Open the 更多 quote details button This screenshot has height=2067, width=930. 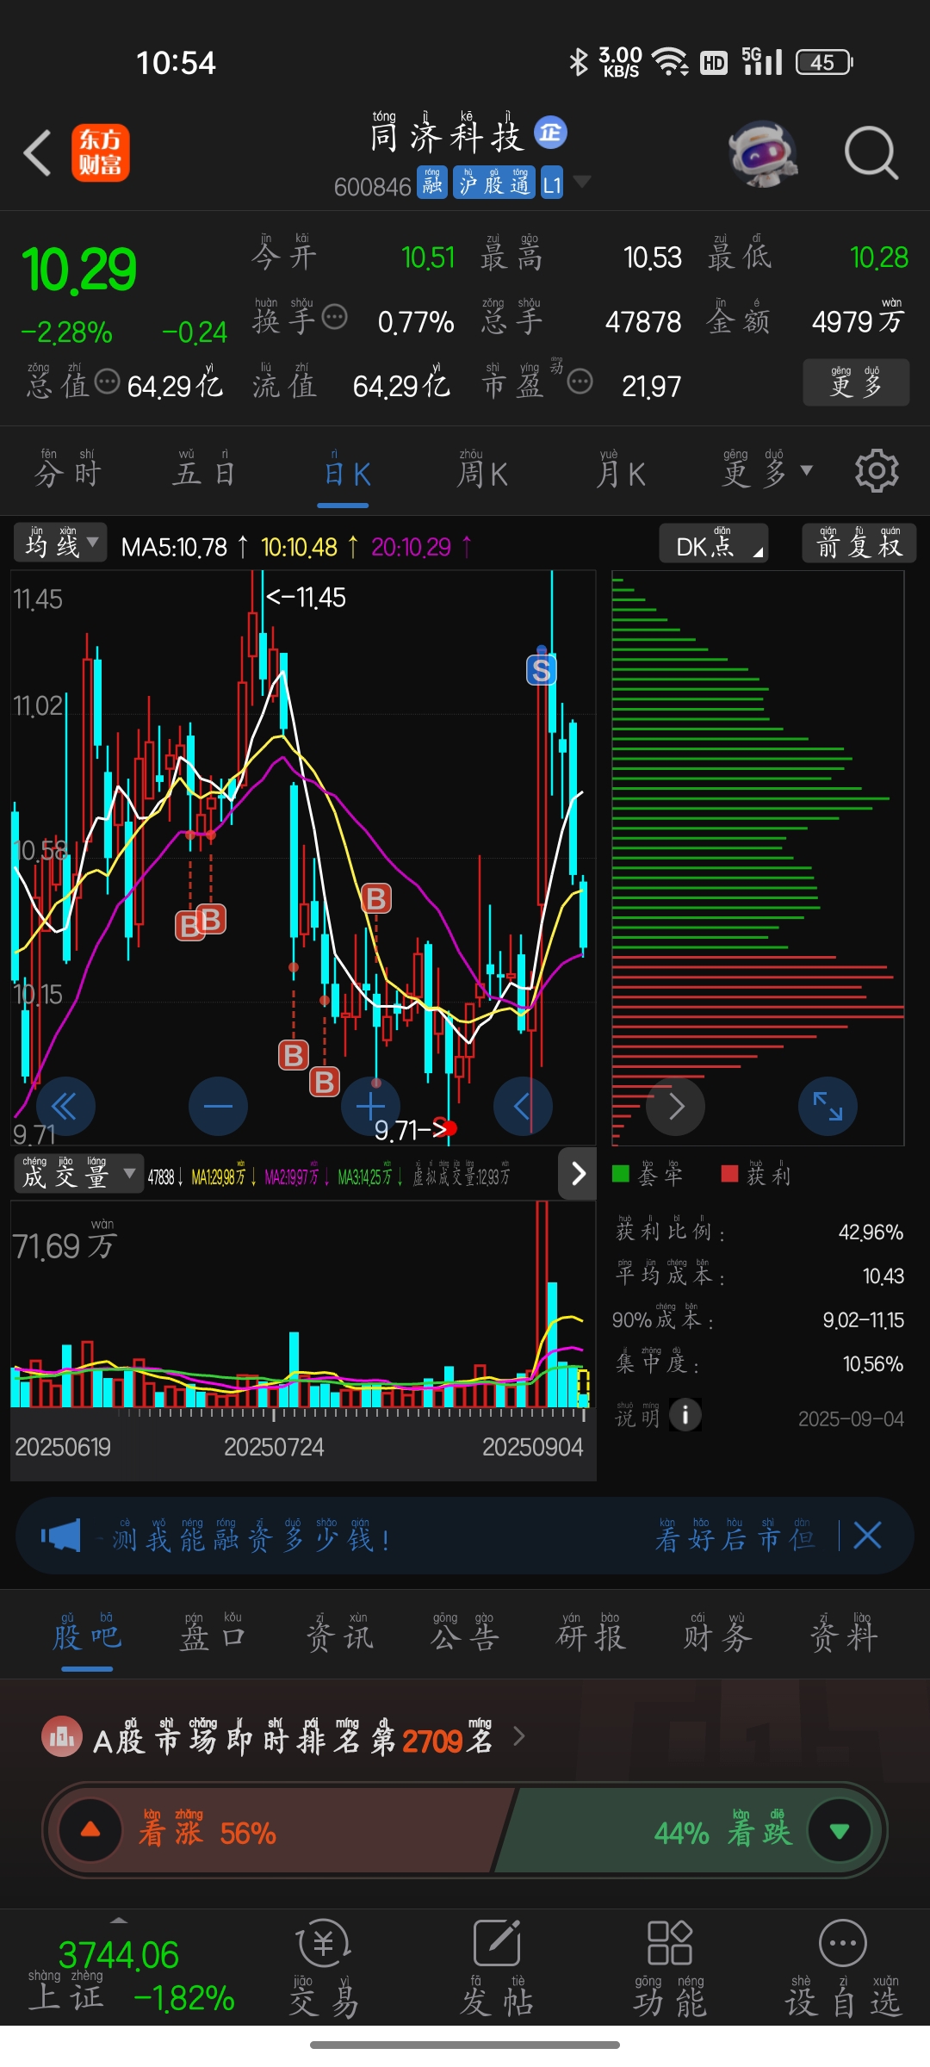(x=856, y=382)
